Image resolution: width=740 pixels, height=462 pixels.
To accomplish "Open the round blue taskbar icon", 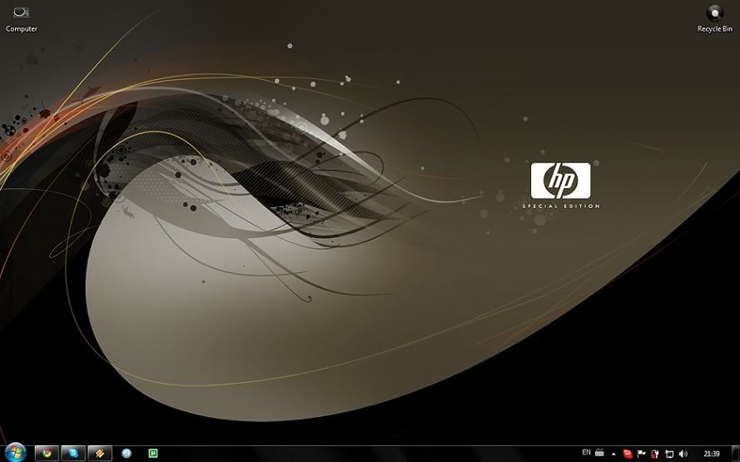I will click(127, 453).
